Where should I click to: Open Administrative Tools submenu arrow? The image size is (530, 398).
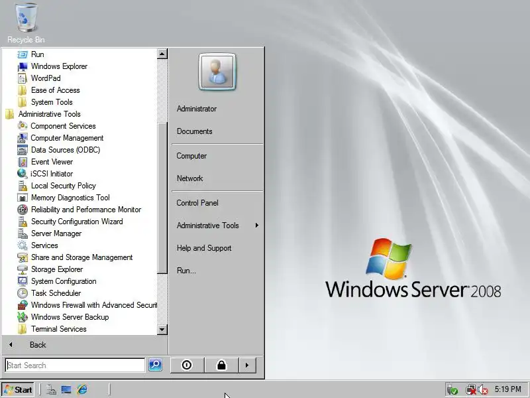coord(257,226)
